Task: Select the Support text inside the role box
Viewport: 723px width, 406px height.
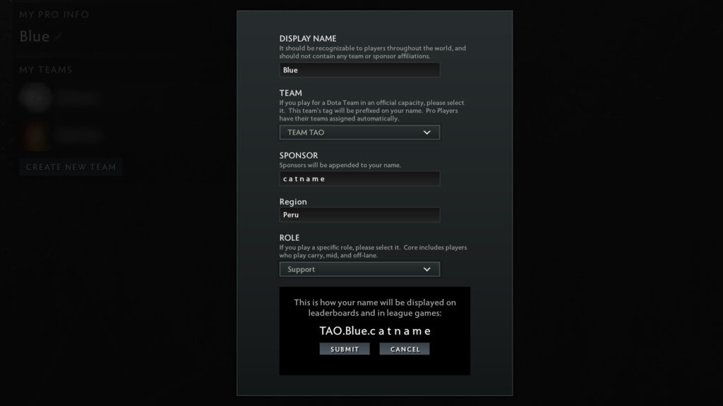Action: pos(300,269)
